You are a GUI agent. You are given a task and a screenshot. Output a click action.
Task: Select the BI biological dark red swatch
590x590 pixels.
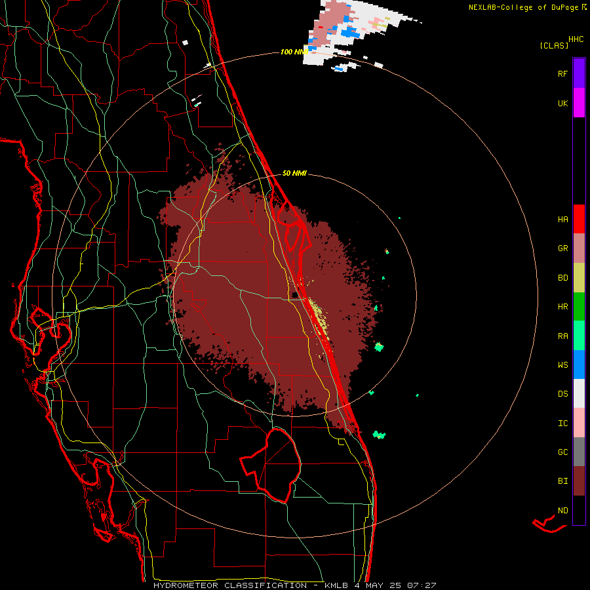(579, 481)
